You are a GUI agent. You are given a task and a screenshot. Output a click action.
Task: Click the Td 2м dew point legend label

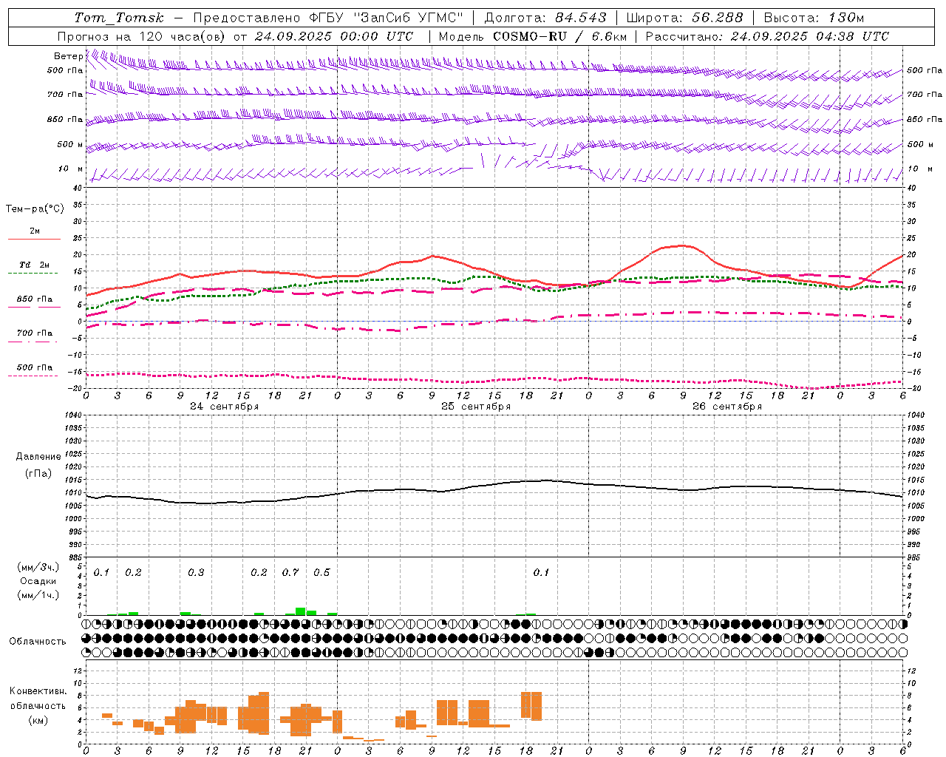click(x=35, y=265)
